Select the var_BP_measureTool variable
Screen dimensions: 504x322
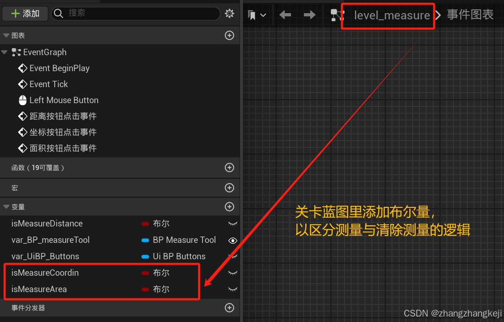[x=51, y=240]
